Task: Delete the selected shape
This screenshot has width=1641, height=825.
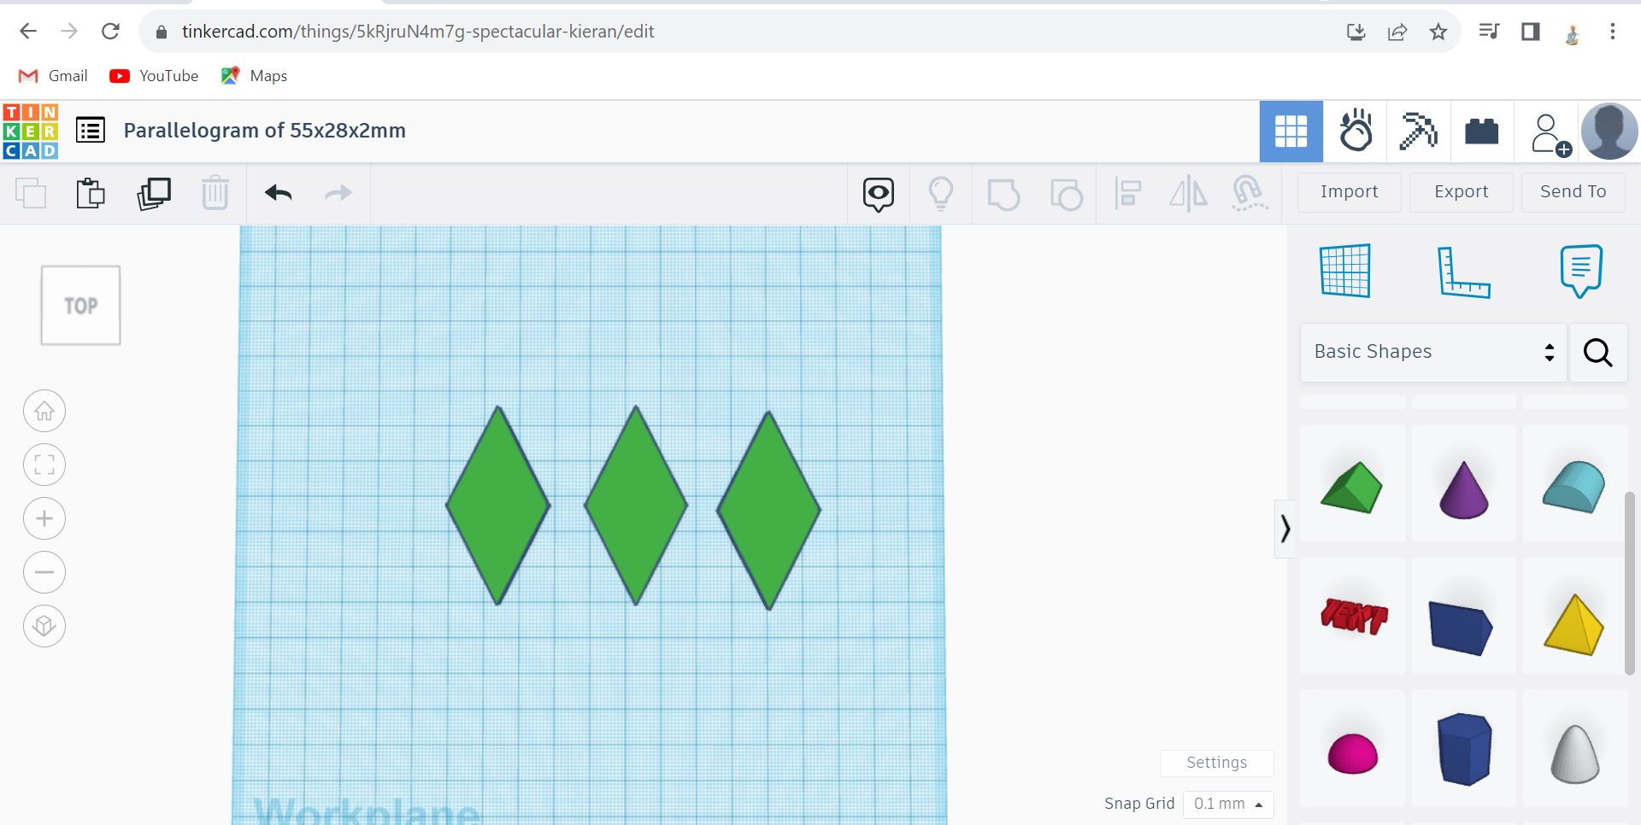Action: click(215, 193)
